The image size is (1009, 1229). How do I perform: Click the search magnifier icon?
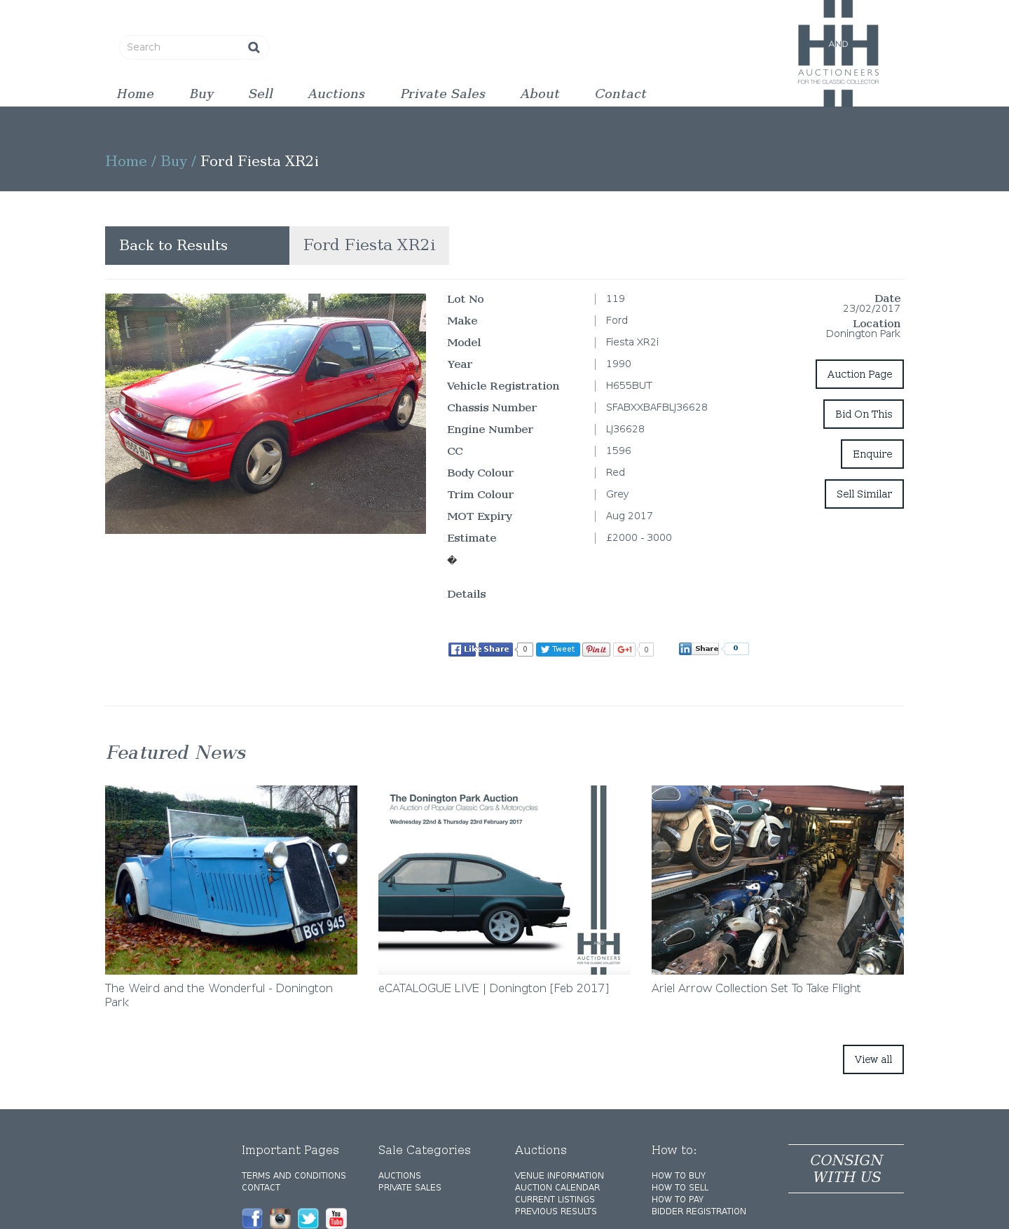[254, 47]
